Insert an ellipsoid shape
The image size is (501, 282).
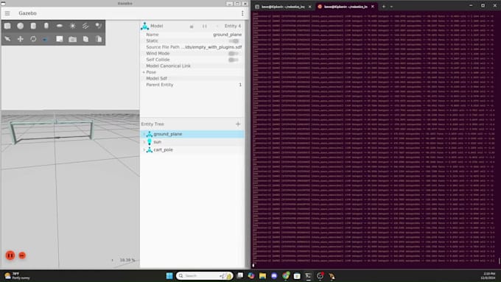pyautogui.click(x=60, y=26)
